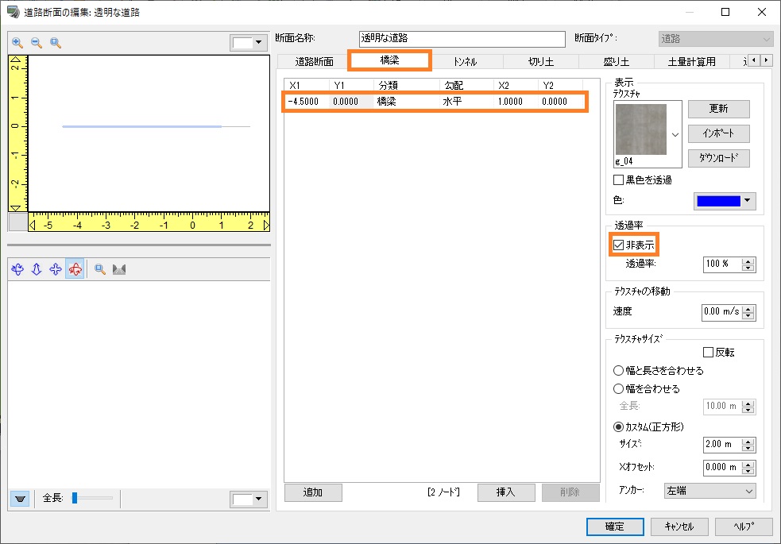
Task: Click the -4.5000 X1 cell
Action: [x=307, y=102]
